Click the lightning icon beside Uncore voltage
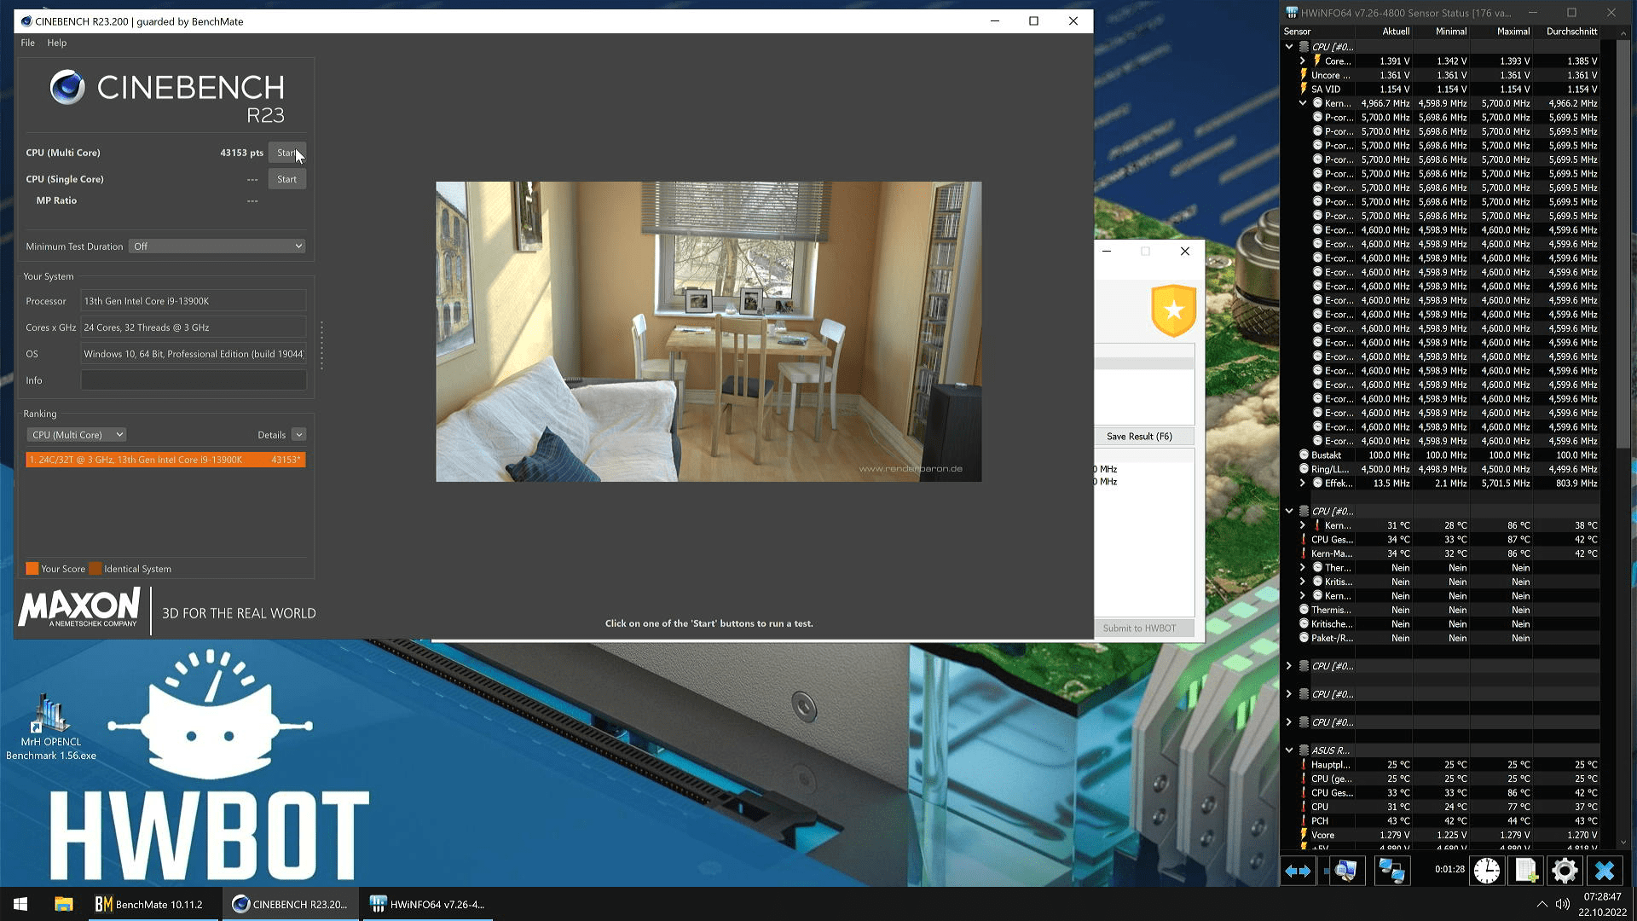Screen dimensions: 1637x921 1304,75
